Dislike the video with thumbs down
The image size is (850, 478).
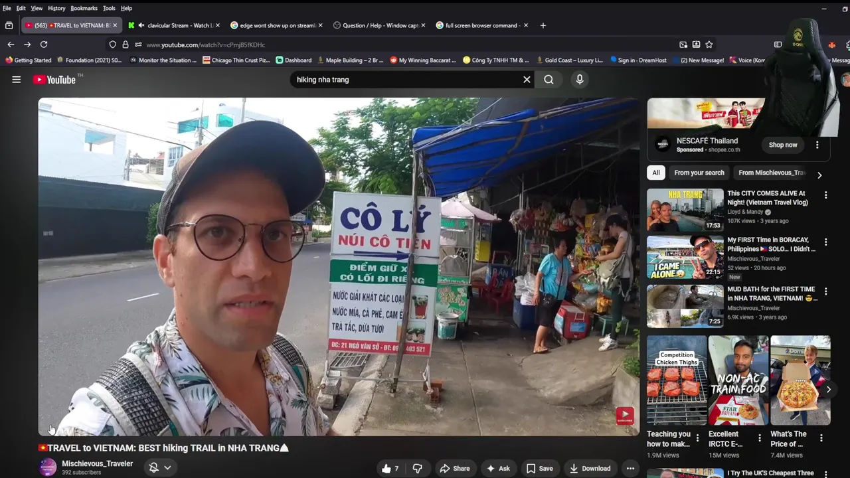tap(417, 468)
